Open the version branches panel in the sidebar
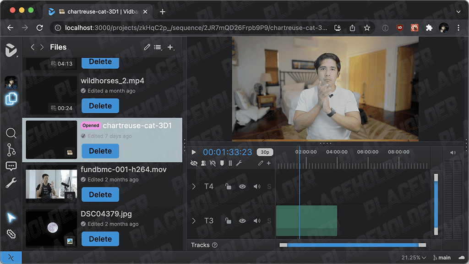The width and height of the screenshot is (469, 264). click(x=11, y=150)
